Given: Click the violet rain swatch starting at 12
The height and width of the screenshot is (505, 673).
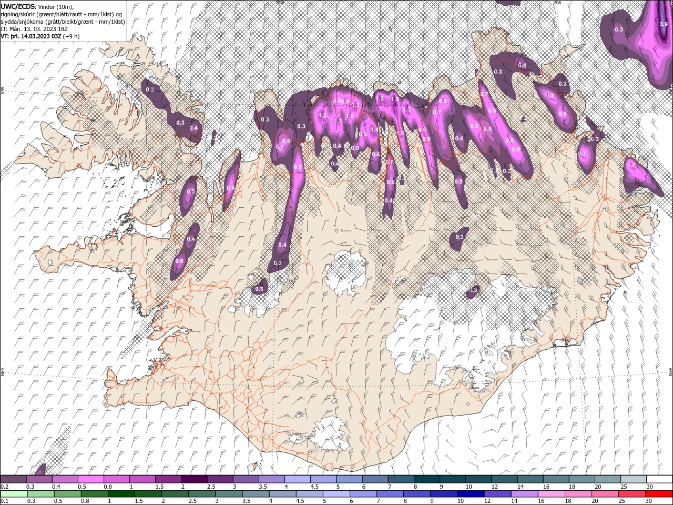Looking at the screenshot, I should tap(498, 494).
